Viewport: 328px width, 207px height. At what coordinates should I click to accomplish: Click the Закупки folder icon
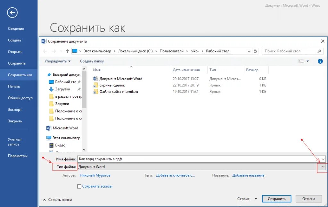coord(51,104)
